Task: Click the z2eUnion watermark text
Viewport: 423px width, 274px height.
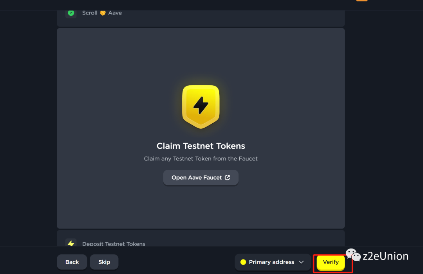Action: tap(385, 256)
